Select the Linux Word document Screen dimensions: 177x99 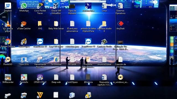click(104, 7)
